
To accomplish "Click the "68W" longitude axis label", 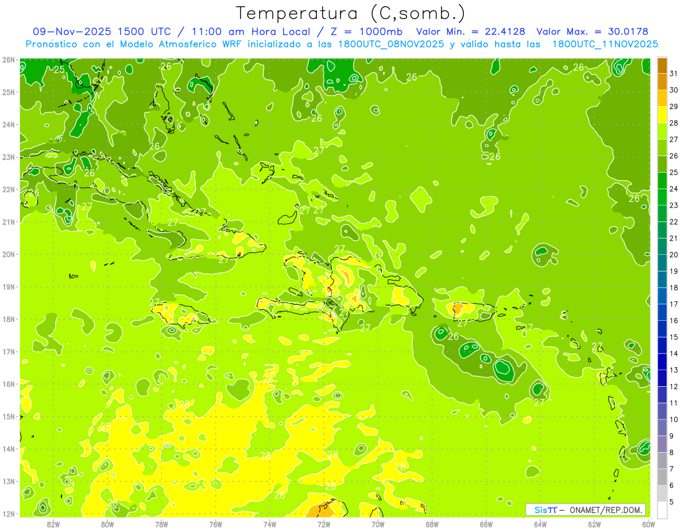I will tap(432, 524).
